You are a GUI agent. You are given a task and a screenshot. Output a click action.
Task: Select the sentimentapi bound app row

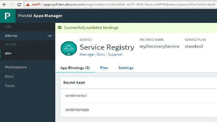[139, 110]
